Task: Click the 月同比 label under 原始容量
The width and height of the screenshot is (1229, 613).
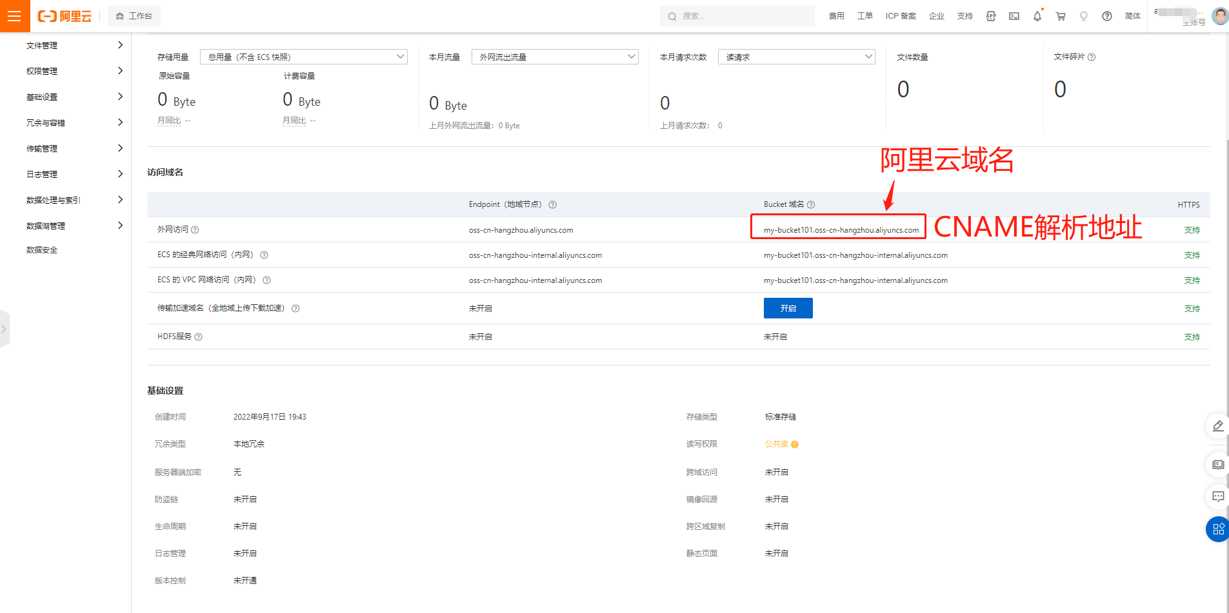Action: (169, 121)
